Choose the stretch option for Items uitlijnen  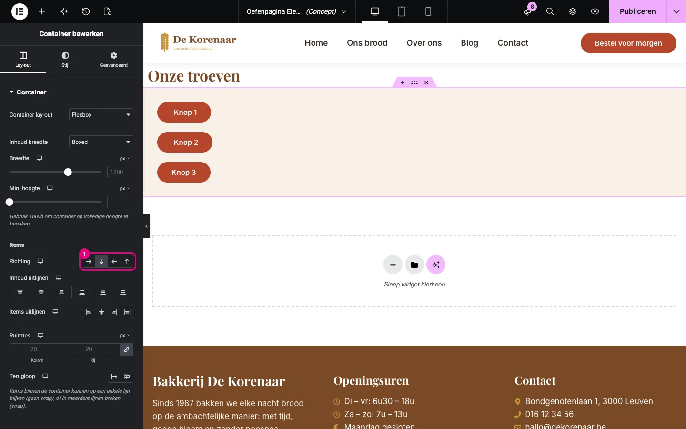[x=127, y=312]
